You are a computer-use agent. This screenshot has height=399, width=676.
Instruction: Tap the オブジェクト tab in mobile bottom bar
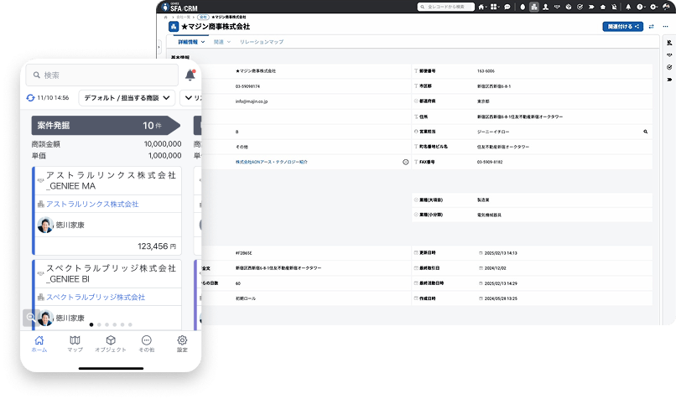[x=111, y=344]
